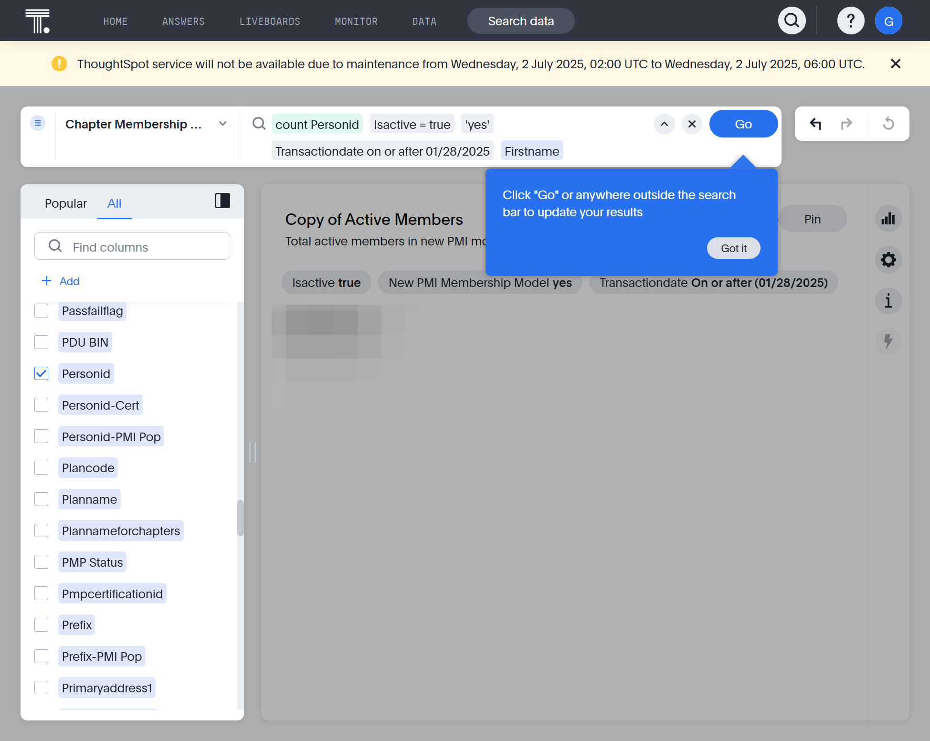
Task: Click the Search data button
Action: point(521,21)
